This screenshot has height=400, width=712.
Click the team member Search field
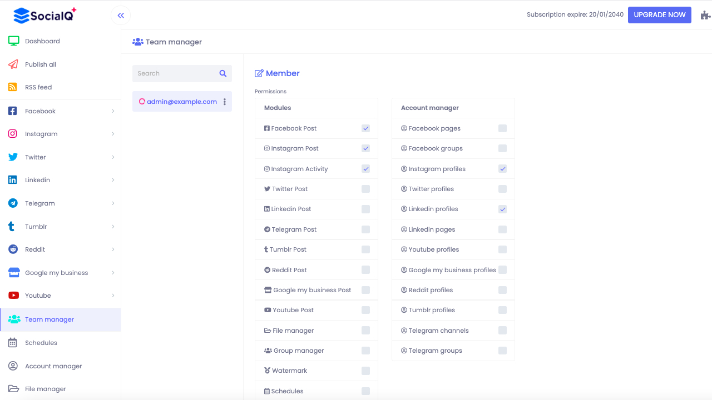pyautogui.click(x=175, y=73)
